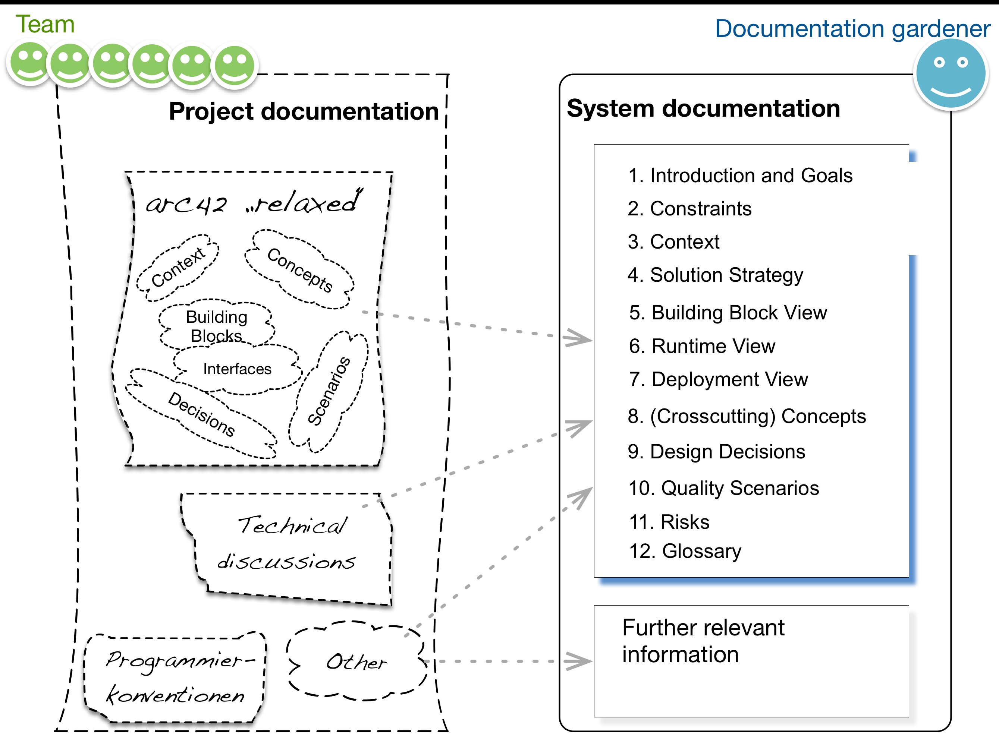999x739 pixels.
Task: Click the Building Blocks cloud shape
Action: point(216,326)
